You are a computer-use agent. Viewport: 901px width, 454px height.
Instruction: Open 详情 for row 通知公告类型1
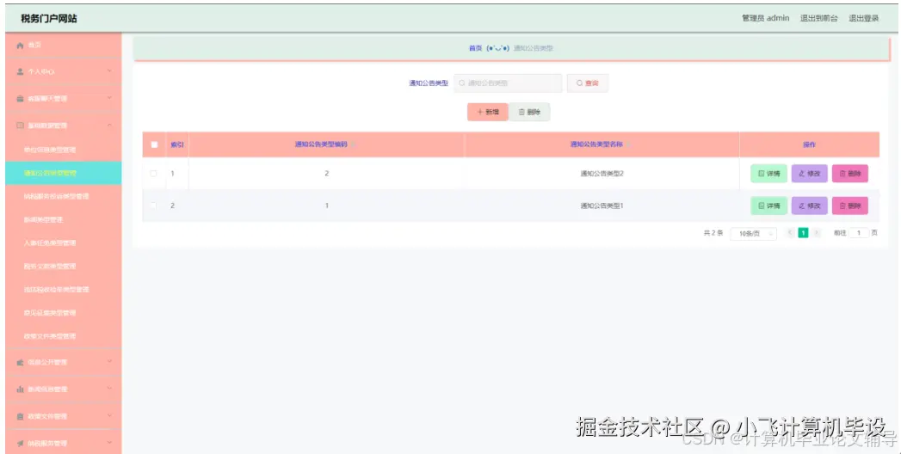tap(768, 206)
